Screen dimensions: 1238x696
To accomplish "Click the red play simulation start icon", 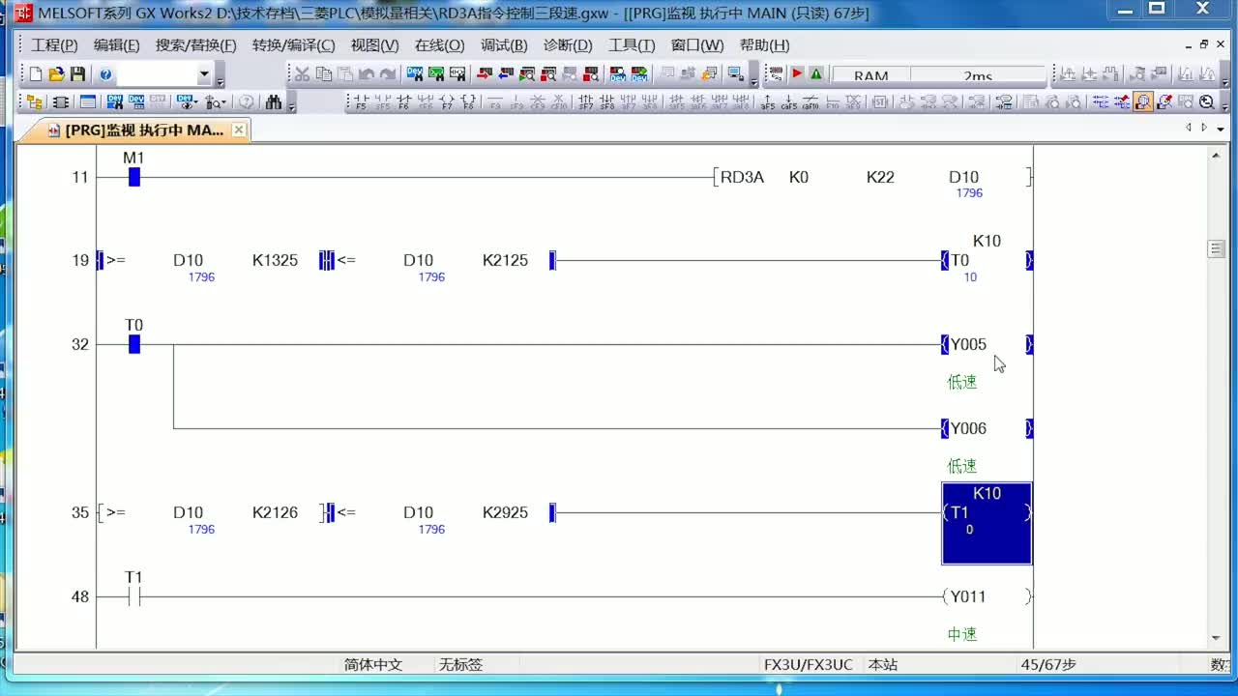I will 797,74.
